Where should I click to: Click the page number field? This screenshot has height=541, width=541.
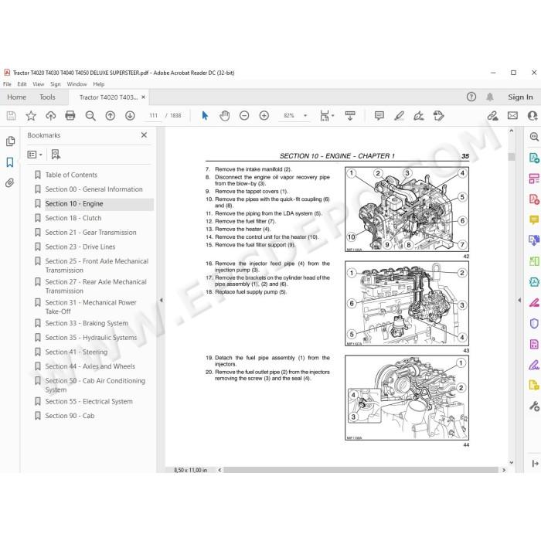[x=154, y=116]
